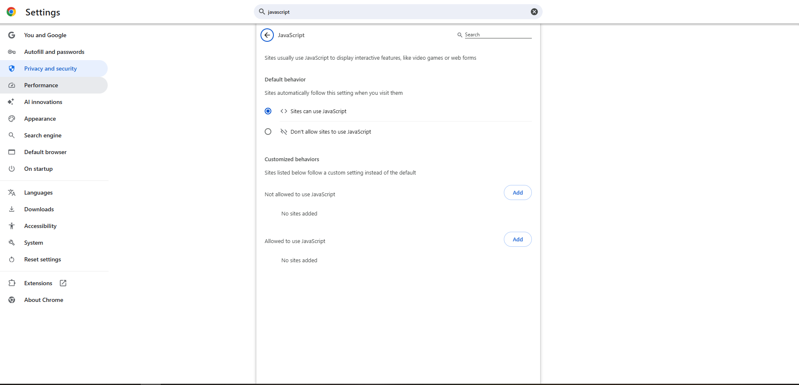Clear the javascript search query

pyautogui.click(x=534, y=12)
